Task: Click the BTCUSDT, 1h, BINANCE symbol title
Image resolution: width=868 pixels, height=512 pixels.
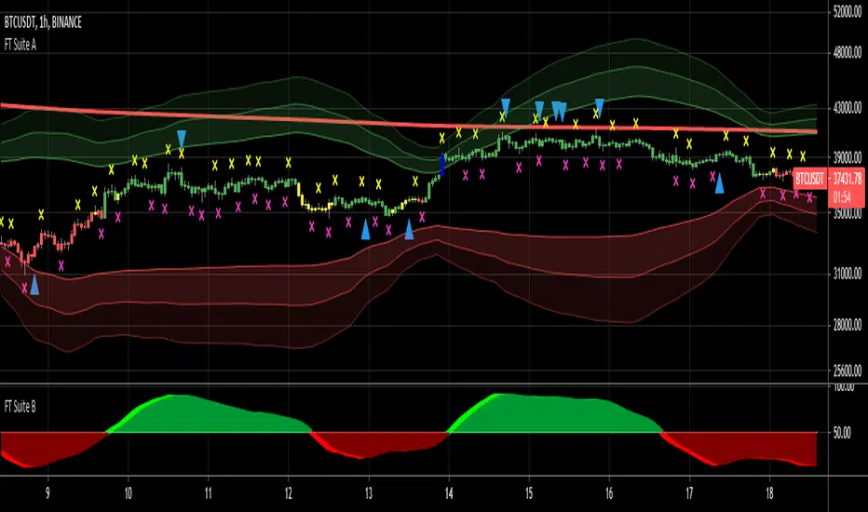Action: tap(43, 22)
